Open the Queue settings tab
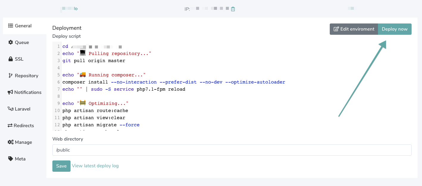422x186 pixels. [25, 42]
